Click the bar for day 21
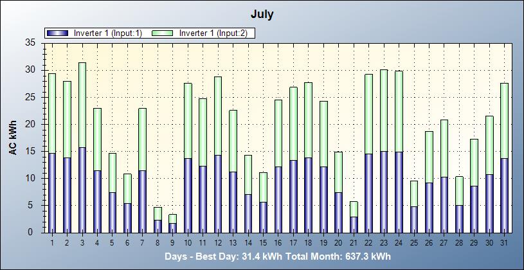Screen dimensions: 524x270 353,217
